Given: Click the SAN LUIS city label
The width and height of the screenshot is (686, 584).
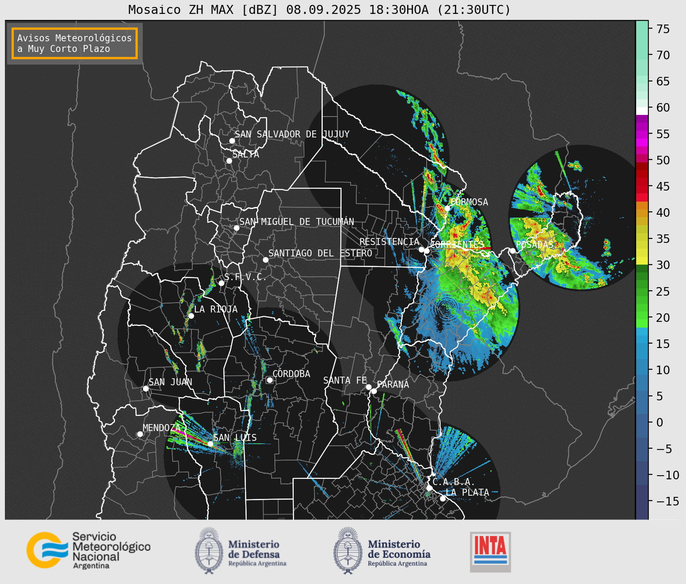Looking at the screenshot, I should 235,438.
